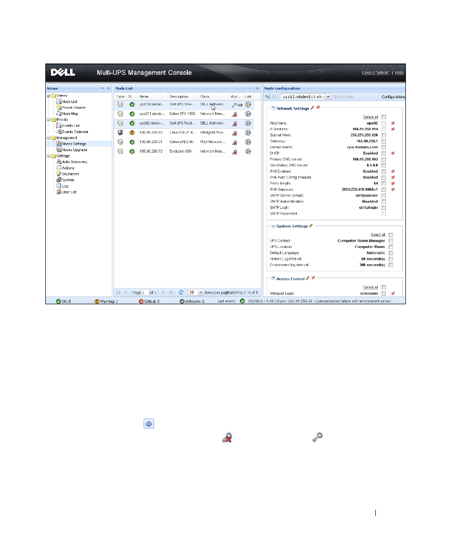Open the link icon for 166.99.250.93 row
The height and width of the screenshot is (546, 455).
pyautogui.click(x=248, y=133)
